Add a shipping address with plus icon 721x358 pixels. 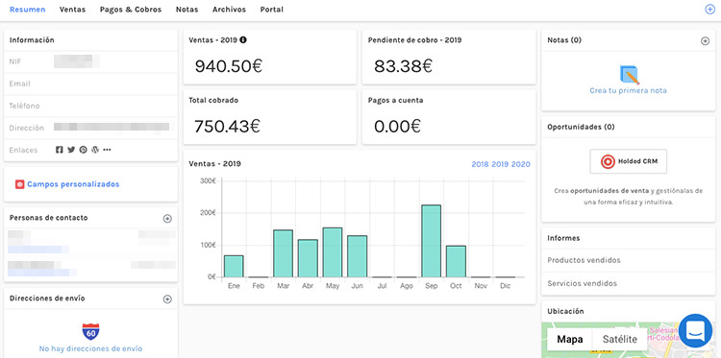pyautogui.click(x=167, y=299)
